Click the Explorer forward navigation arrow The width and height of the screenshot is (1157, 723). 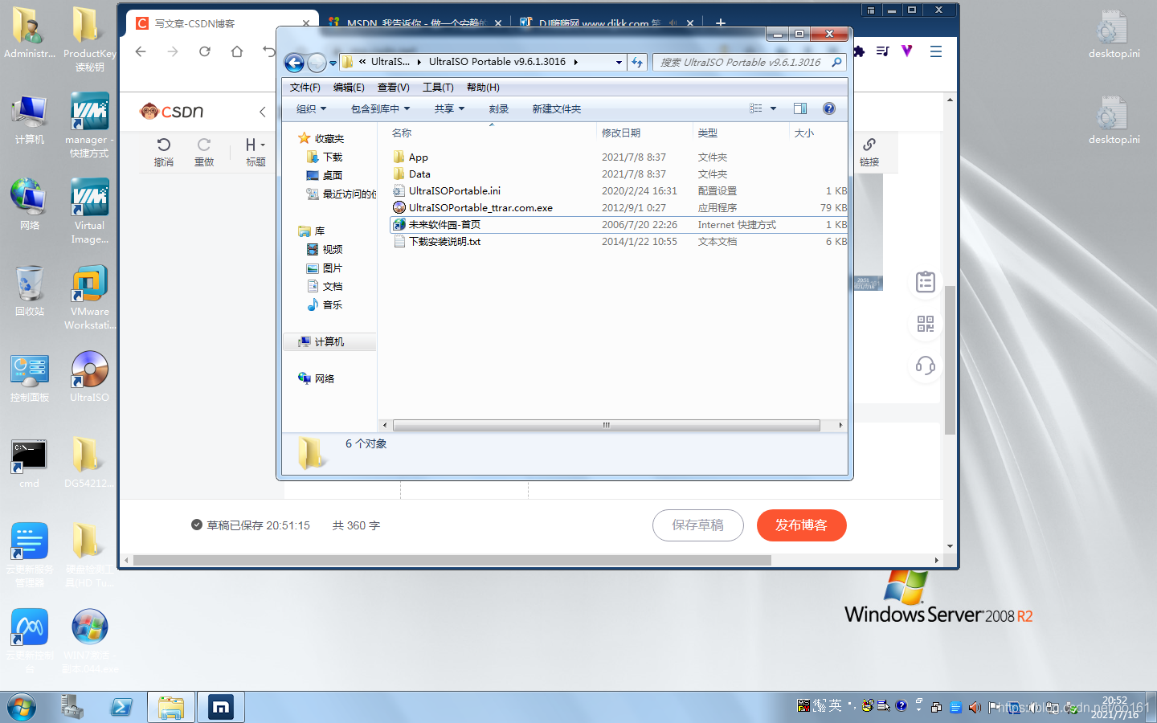[317, 63]
